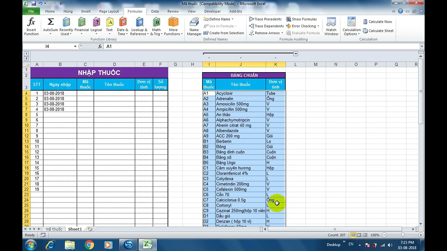The width and height of the screenshot is (447, 251).
Task: Select outline level 1 button
Action: 26,54
